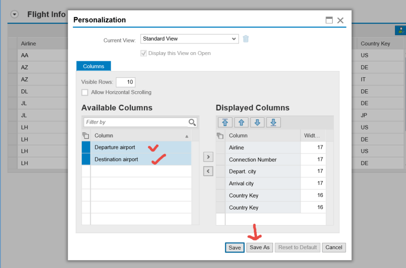Click the move-to-bottom arrow icon

(x=273, y=122)
